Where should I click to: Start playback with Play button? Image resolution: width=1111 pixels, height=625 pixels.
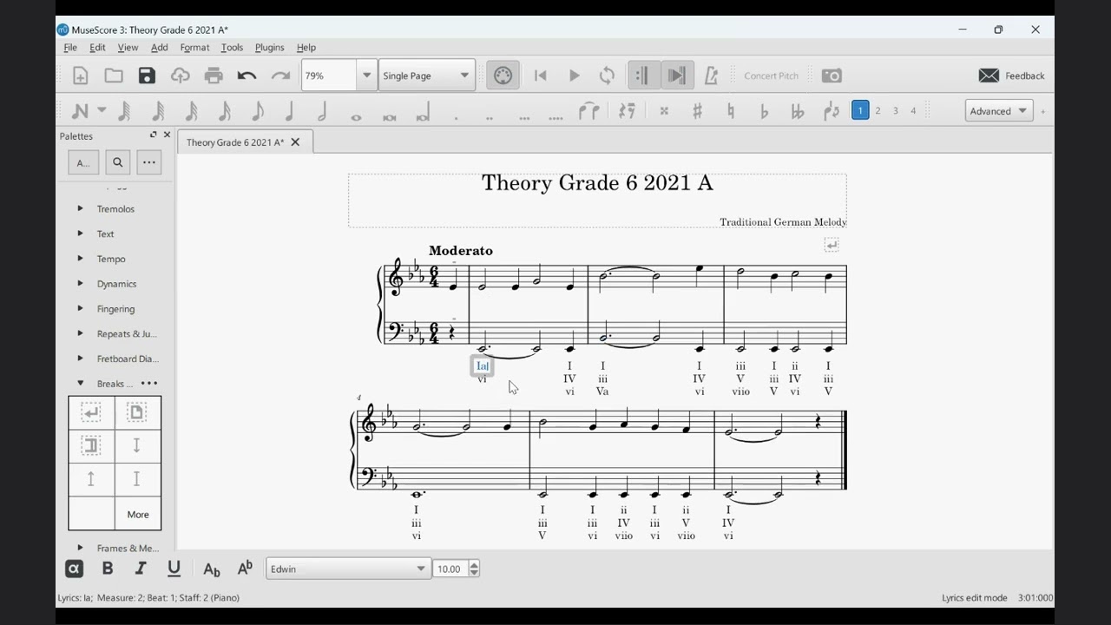tap(574, 76)
